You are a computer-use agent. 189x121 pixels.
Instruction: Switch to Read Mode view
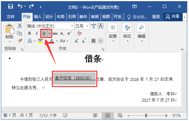95,115
